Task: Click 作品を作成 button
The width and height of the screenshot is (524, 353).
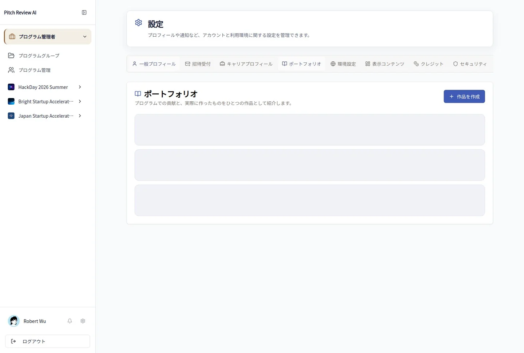Action: [464, 97]
